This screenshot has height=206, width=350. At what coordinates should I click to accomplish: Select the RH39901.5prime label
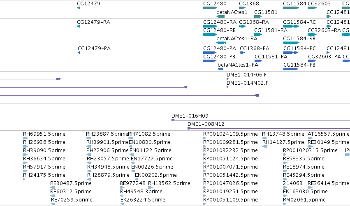pos(108,142)
